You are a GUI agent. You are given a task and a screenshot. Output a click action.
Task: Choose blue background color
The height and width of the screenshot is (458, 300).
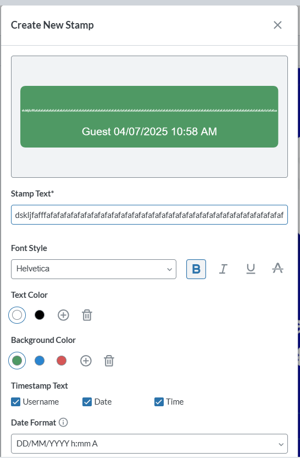[x=40, y=361]
